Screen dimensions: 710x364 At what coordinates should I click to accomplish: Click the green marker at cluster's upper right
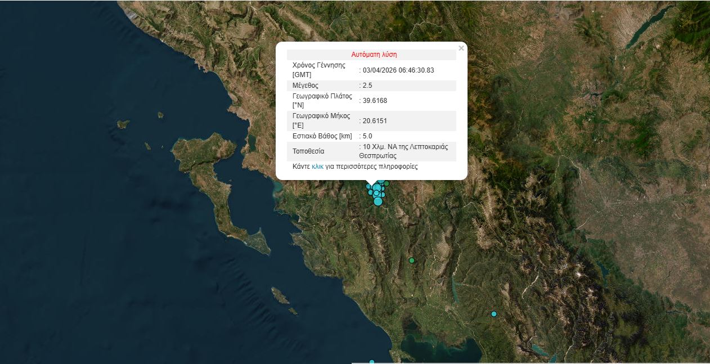tap(387, 183)
